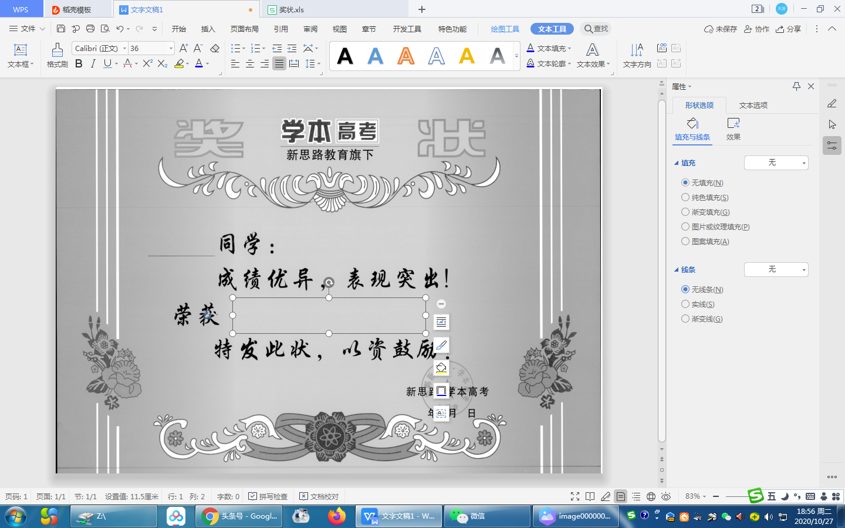Click the Save icon in quick toolbar

61,29
